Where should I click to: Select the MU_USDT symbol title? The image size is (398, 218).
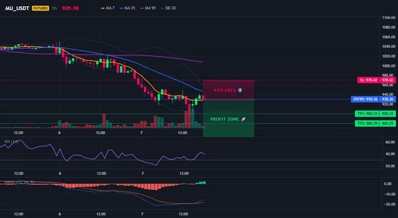tap(17, 8)
